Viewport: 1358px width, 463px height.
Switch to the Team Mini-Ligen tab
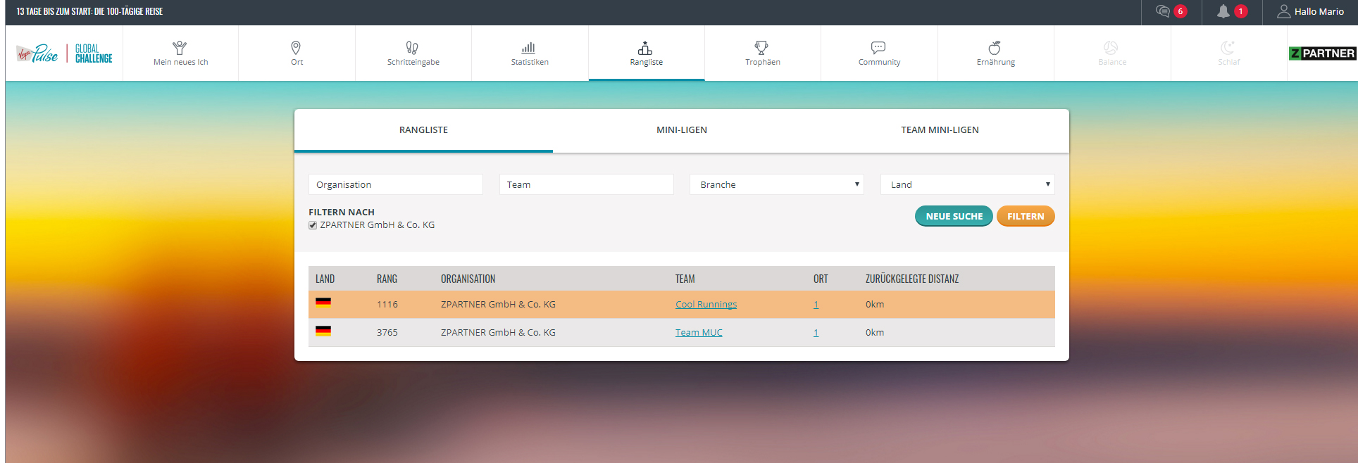pyautogui.click(x=940, y=130)
